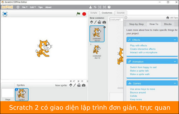
Task: Select the Shrink sprite tool
Action: (x=104, y=7)
